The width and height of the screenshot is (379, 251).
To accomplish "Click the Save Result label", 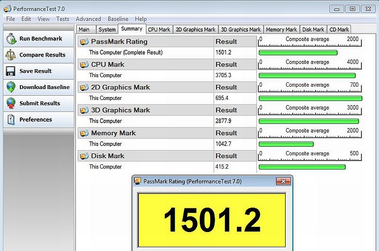I will pos(36,71).
